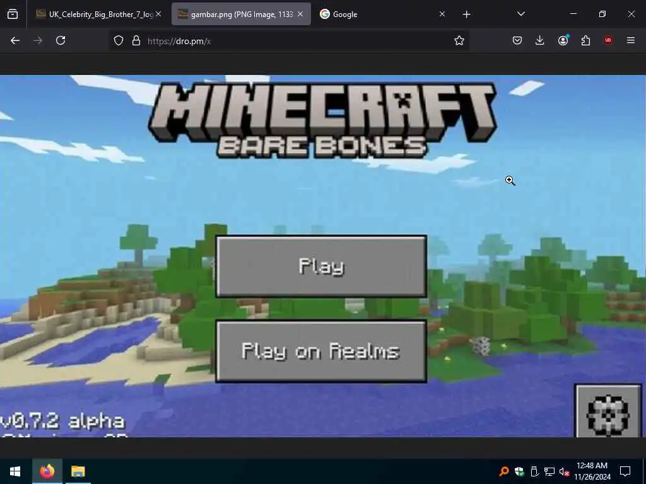The width and height of the screenshot is (646, 484).
Task: Open the taskbar clock showing 12:48 AM
Action: click(592, 471)
